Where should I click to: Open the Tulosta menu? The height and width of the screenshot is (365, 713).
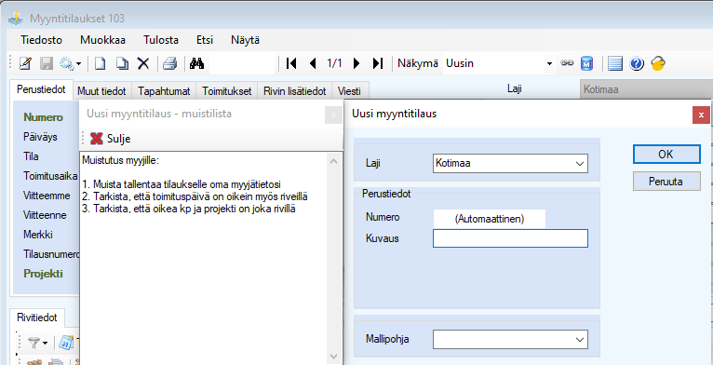pos(161,40)
